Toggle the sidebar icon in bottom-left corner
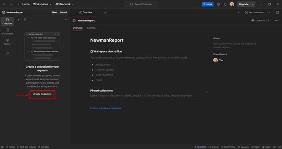This screenshot has height=149, width=282. [2, 147]
